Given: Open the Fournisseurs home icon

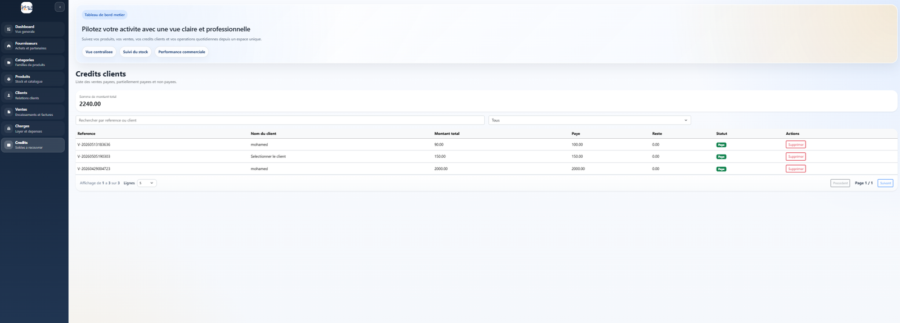Looking at the screenshot, I should pos(8,46).
